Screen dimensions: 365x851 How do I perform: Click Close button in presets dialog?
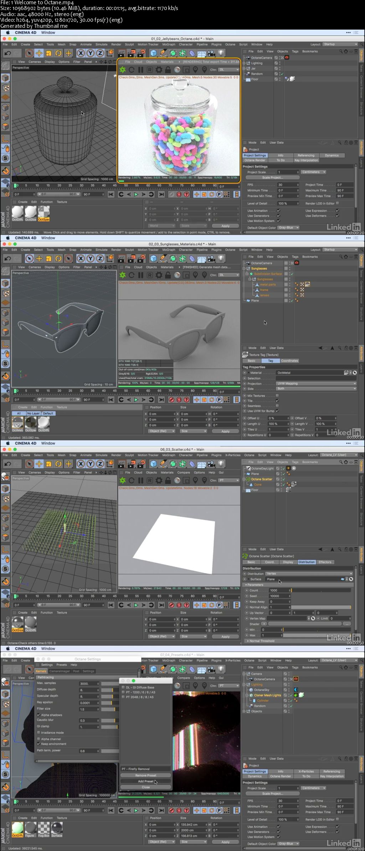click(x=146, y=787)
